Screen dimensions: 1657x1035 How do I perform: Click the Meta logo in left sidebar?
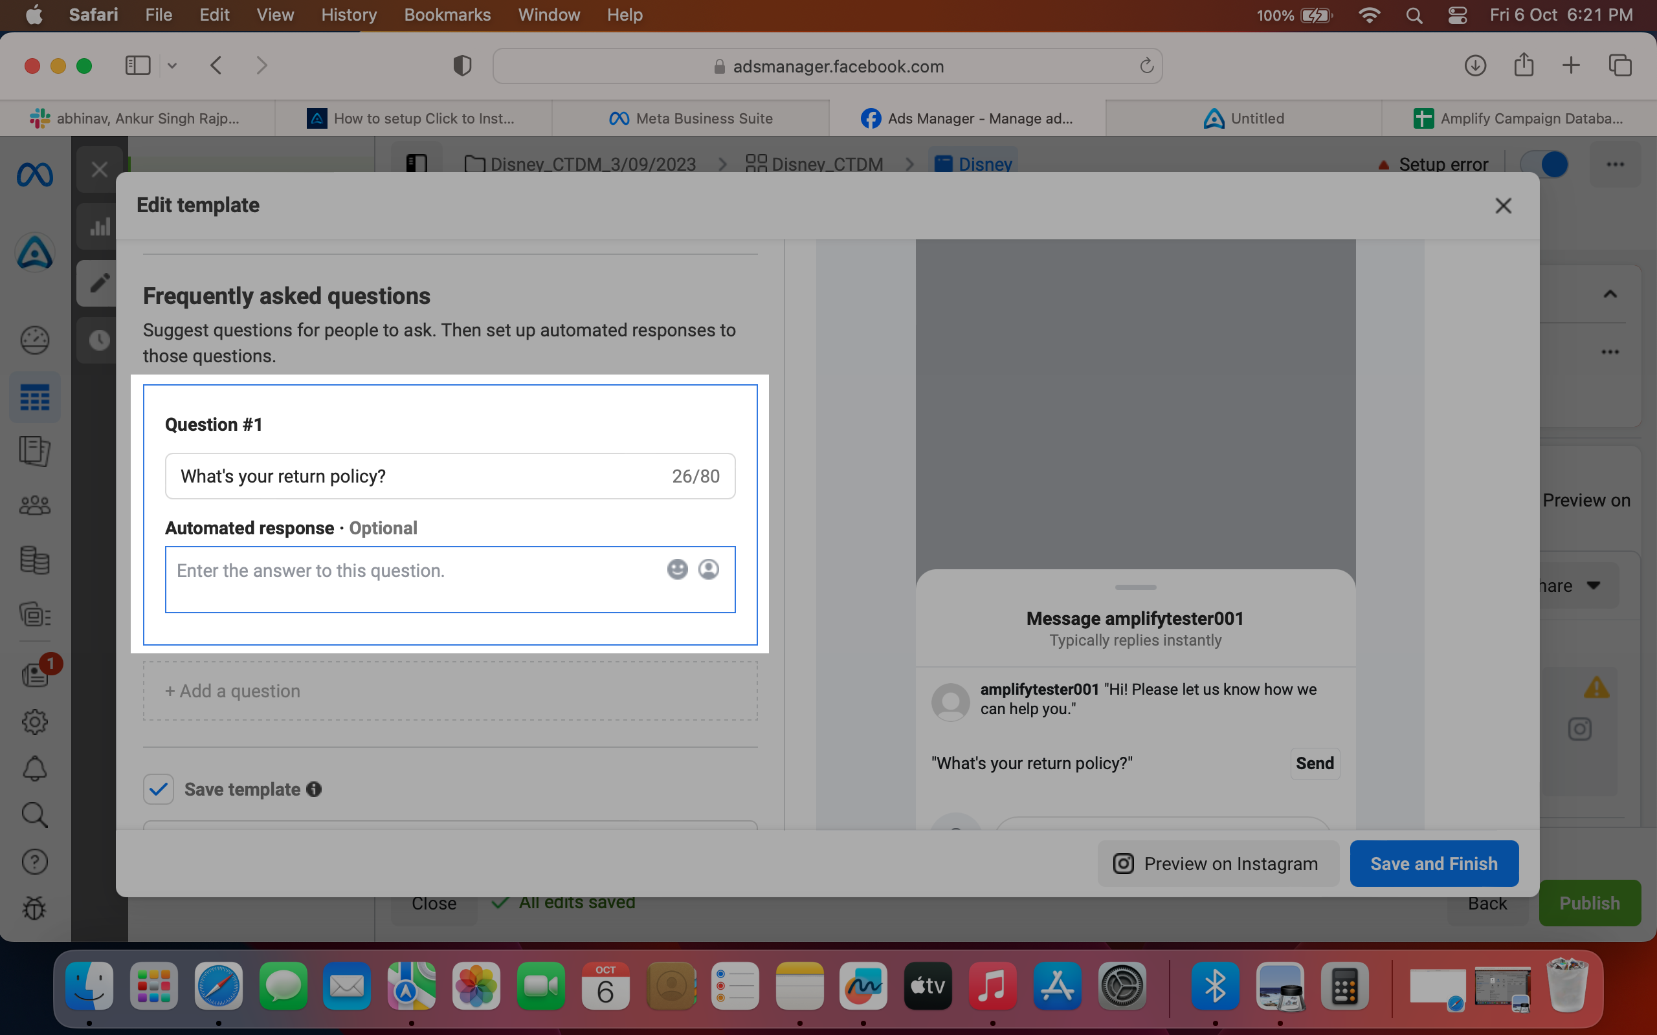(34, 175)
